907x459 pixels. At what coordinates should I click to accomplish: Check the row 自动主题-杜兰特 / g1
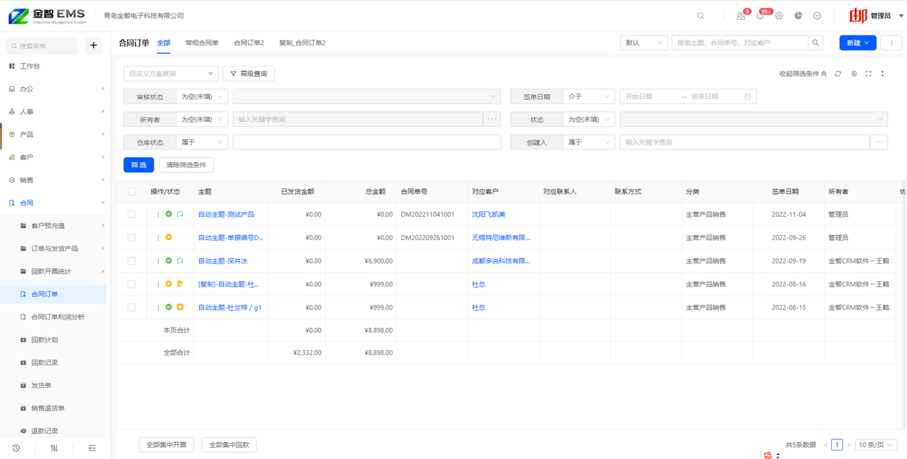pos(132,307)
